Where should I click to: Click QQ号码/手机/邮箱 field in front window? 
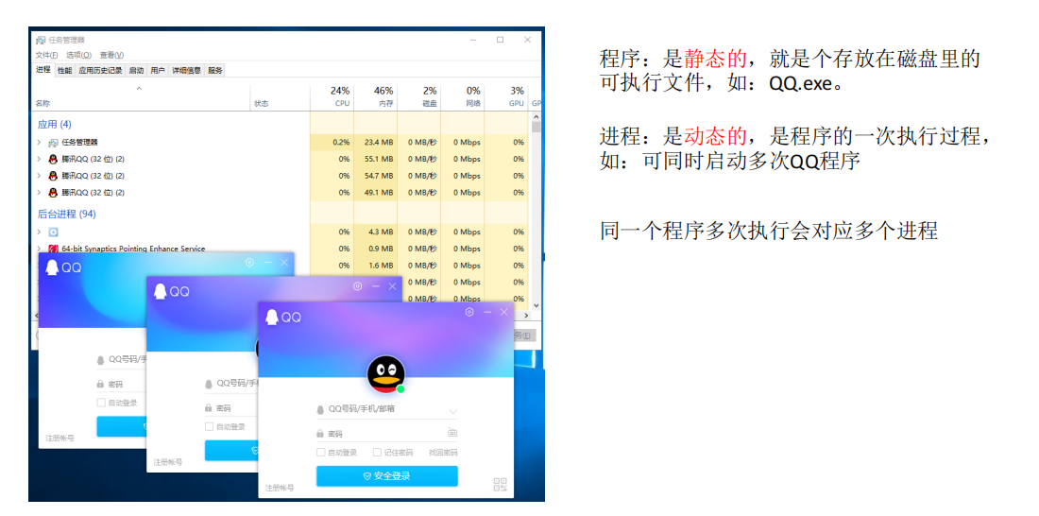387,410
